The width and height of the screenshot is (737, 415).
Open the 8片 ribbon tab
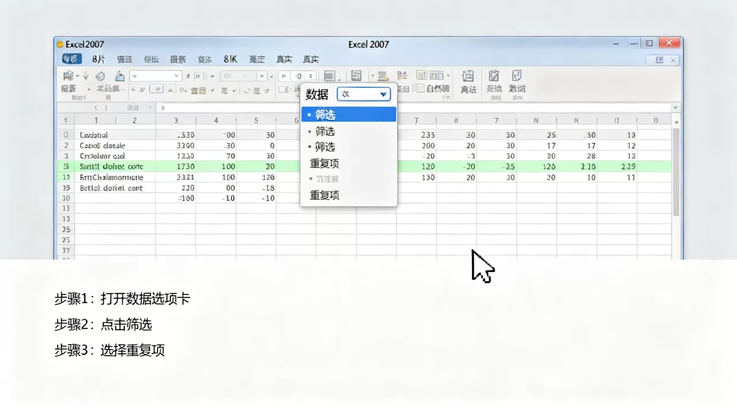(98, 59)
